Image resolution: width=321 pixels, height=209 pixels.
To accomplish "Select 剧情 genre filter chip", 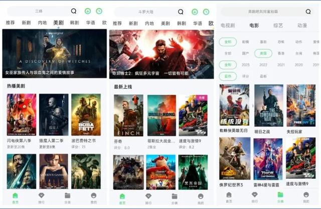I will [x=245, y=42].
